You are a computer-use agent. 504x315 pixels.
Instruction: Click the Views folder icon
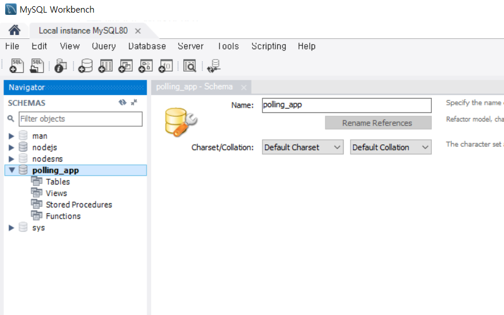(x=37, y=193)
